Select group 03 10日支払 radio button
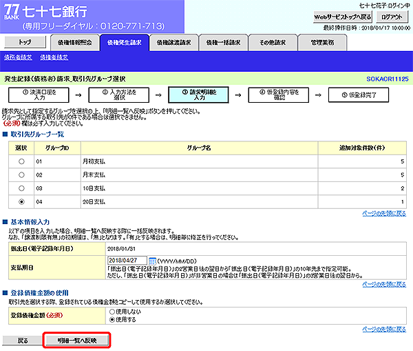 (21, 188)
